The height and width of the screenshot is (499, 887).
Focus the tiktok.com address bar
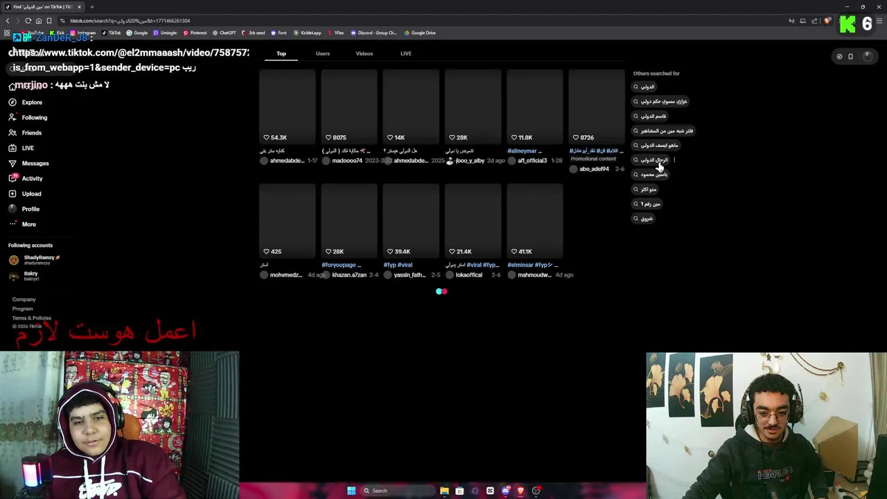tap(416, 21)
